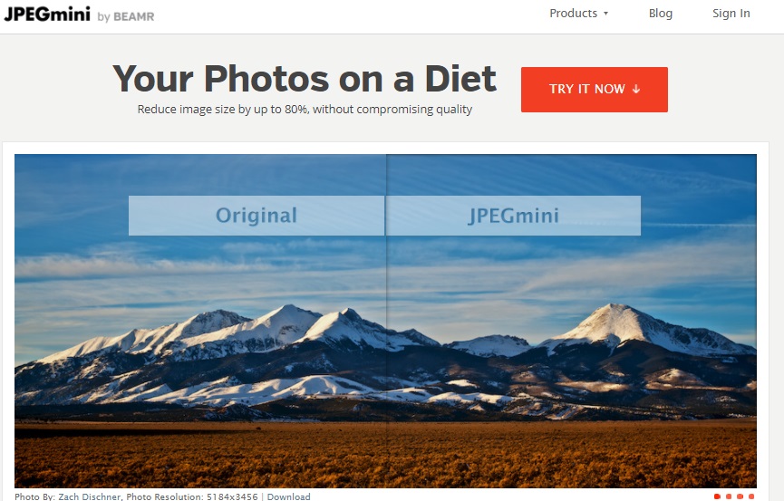Click the JPEGmini label overlay
Screen dimensions: 784x501
pyautogui.click(x=514, y=216)
